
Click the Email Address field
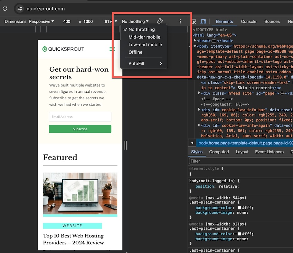click(x=80, y=117)
